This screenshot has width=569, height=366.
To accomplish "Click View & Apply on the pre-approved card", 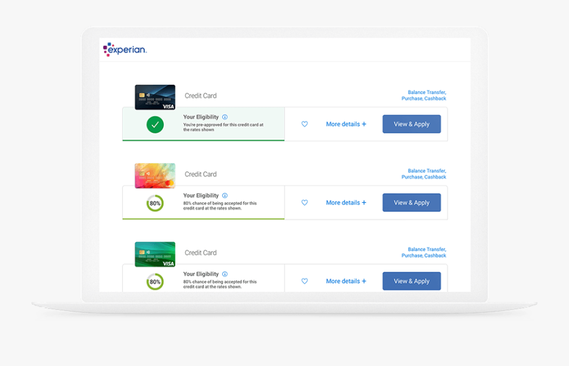I will coord(412,124).
